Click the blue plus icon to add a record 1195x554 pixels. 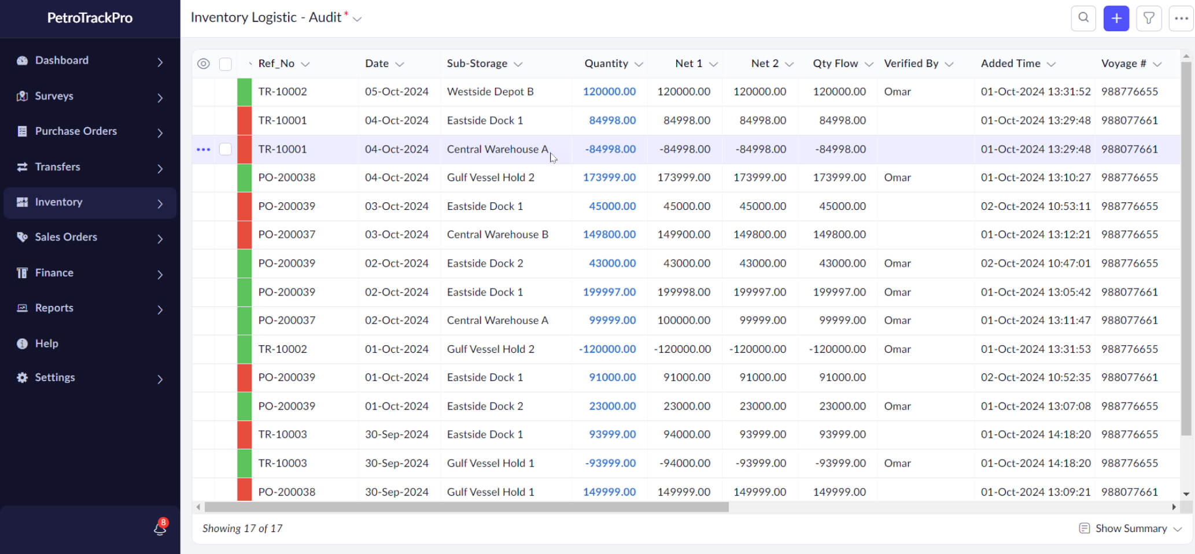point(1116,18)
